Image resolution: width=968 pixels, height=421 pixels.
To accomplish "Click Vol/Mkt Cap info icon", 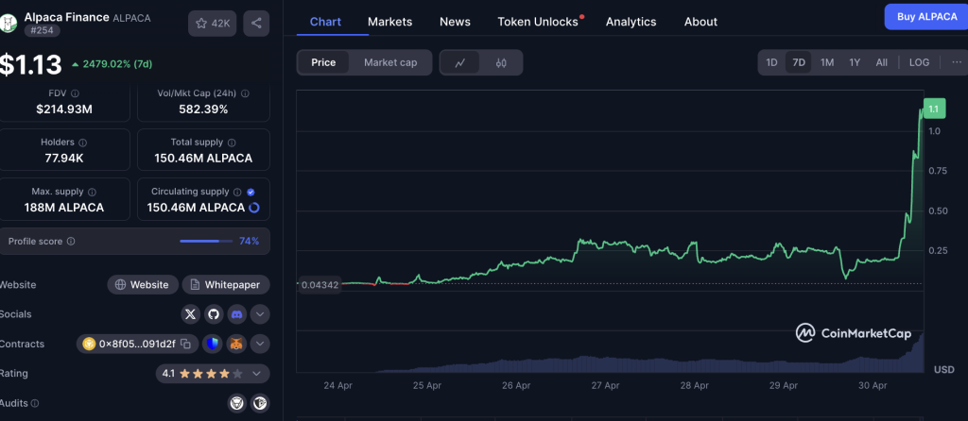I will pos(245,93).
